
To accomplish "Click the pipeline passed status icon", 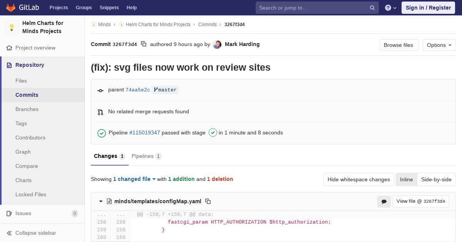I will click(102, 133).
